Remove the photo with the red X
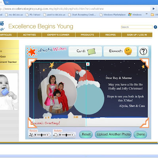This screenshot has width=158, height=158. [88, 64]
